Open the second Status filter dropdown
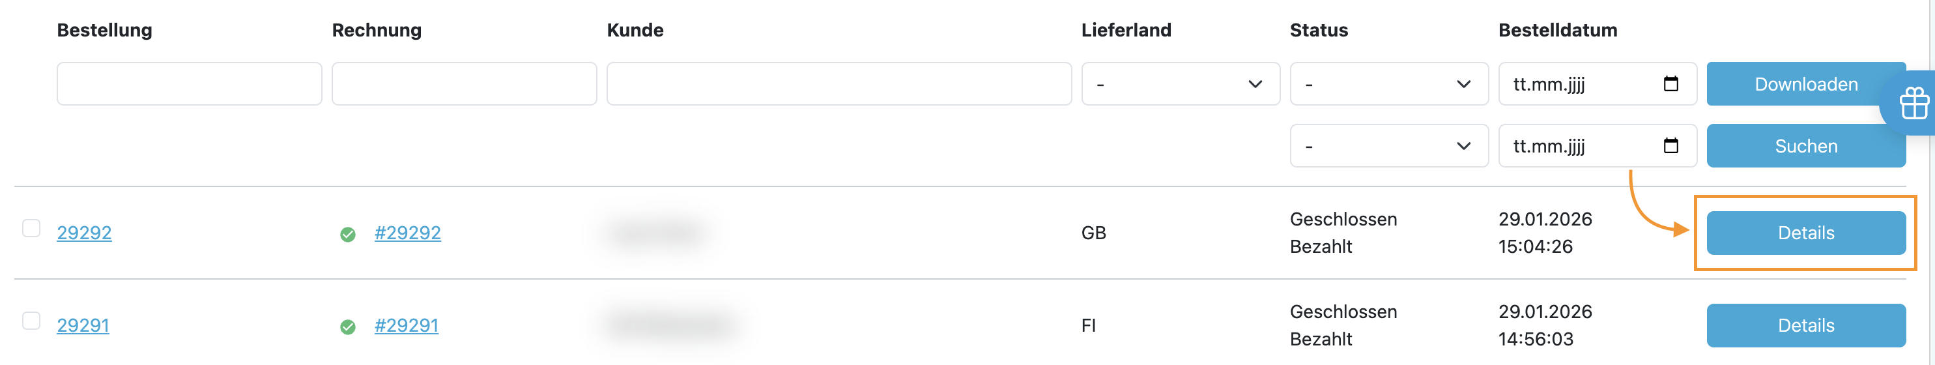Viewport: 1935px width, 365px height. (x=1388, y=146)
